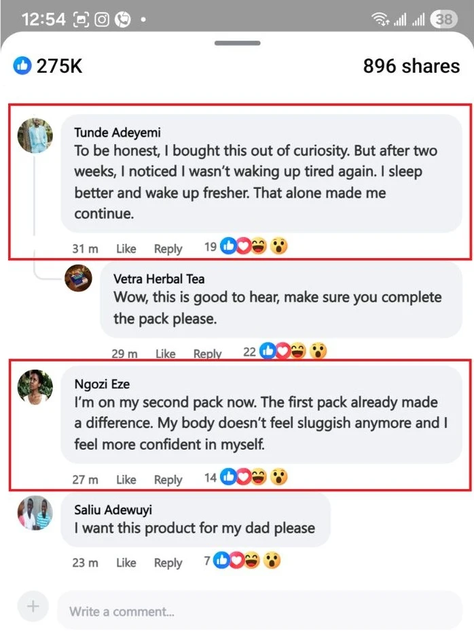
Task: Open Ngozi Eze's profile picture
Action: pos(35,387)
